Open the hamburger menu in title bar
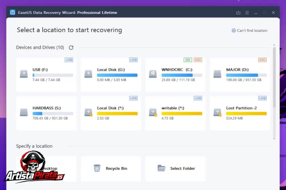Image resolution: width=286 pixels, height=190 pixels. [247, 13]
